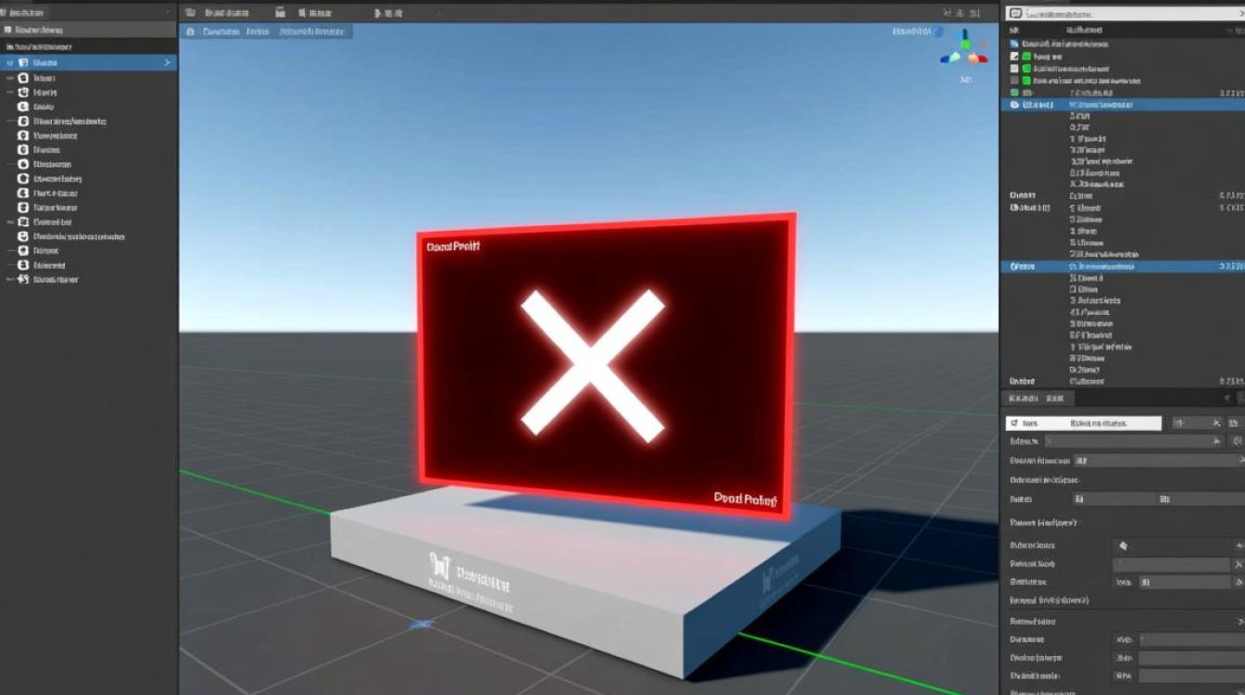
Task: Click the white search field atop the right panel
Action: (1124, 13)
